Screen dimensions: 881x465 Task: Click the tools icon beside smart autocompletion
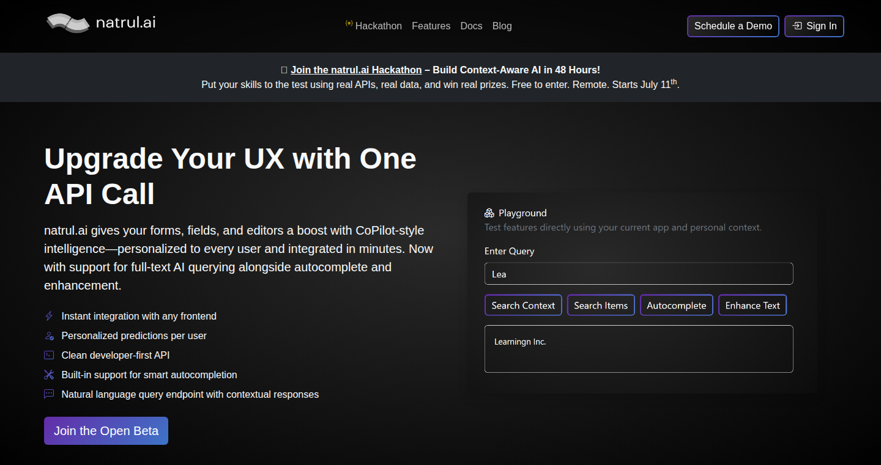(49, 375)
